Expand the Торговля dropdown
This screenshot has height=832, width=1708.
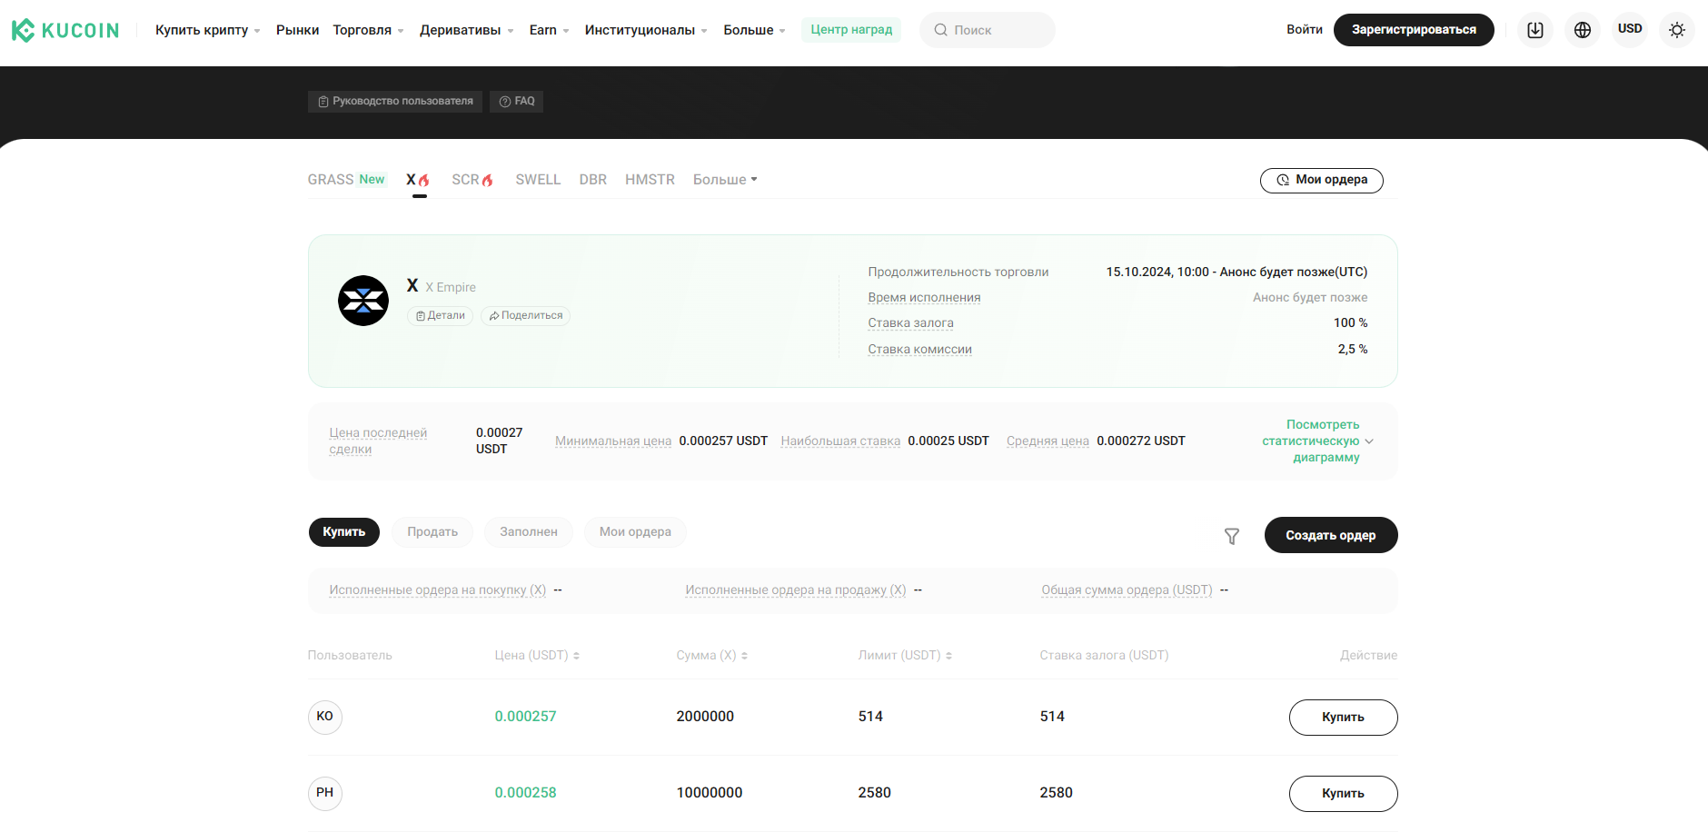pyautogui.click(x=368, y=30)
